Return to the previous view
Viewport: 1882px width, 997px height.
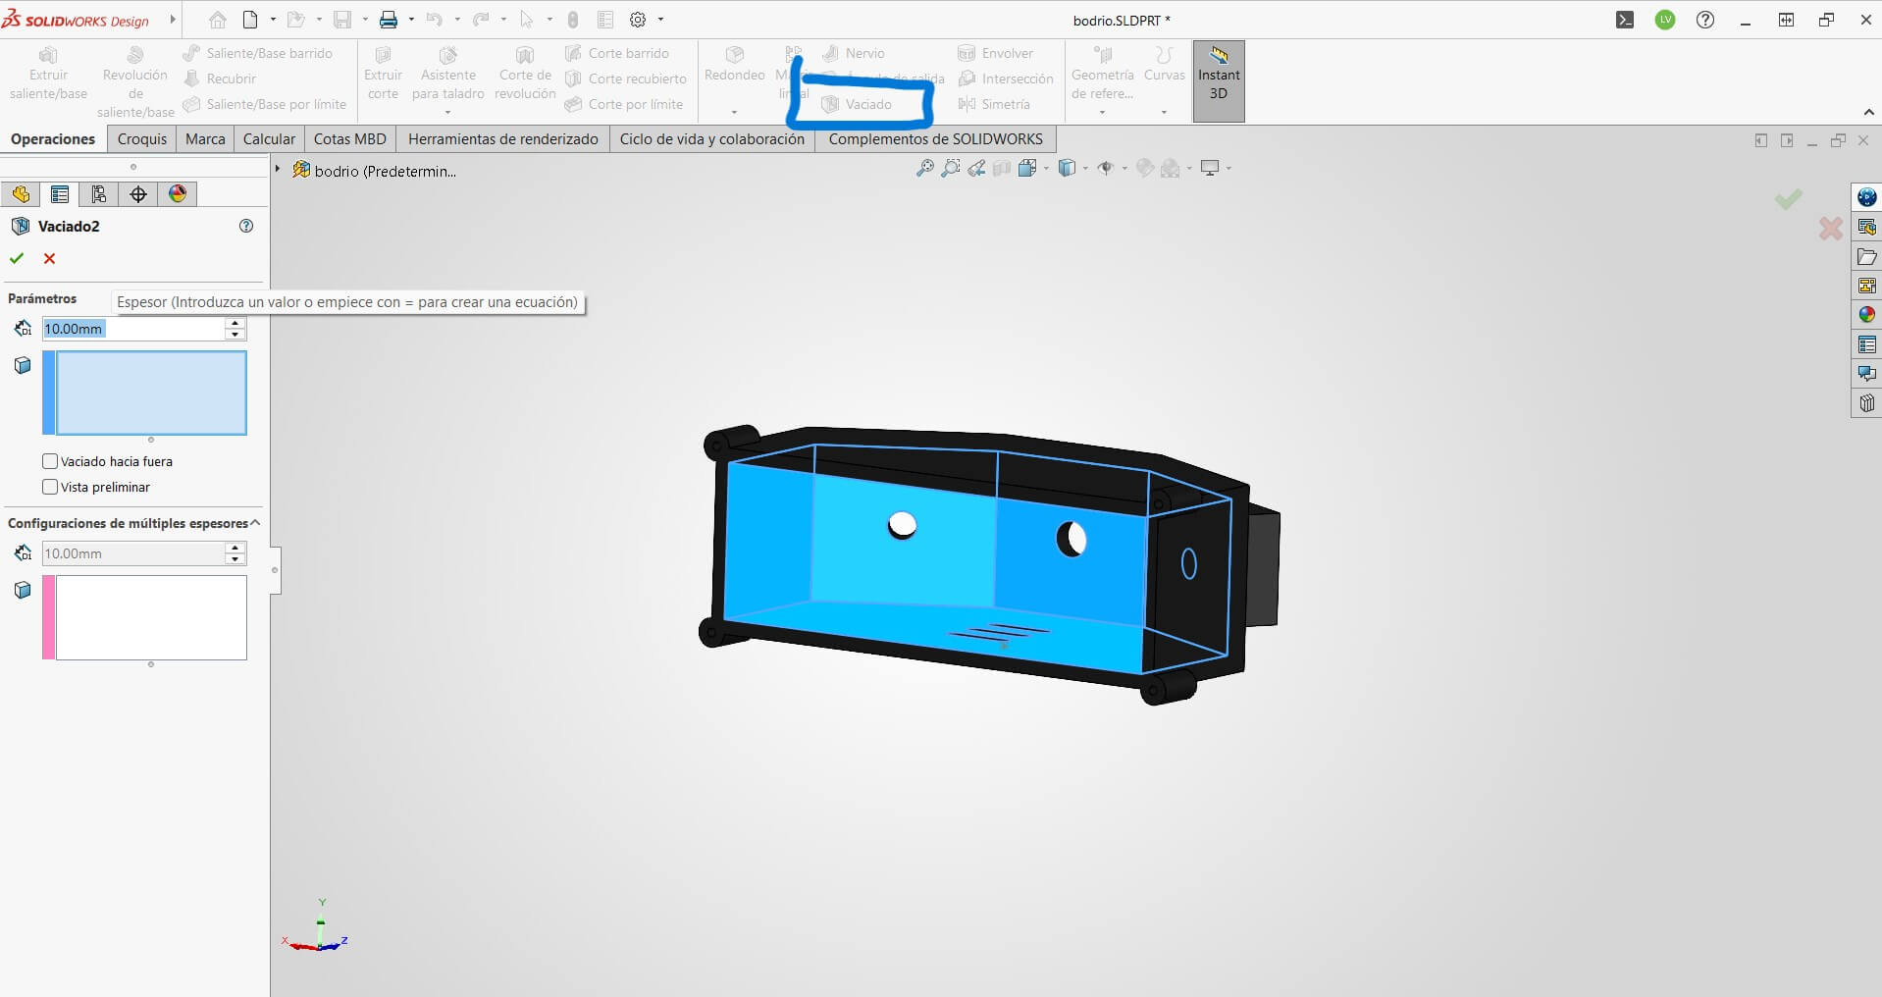[976, 169]
